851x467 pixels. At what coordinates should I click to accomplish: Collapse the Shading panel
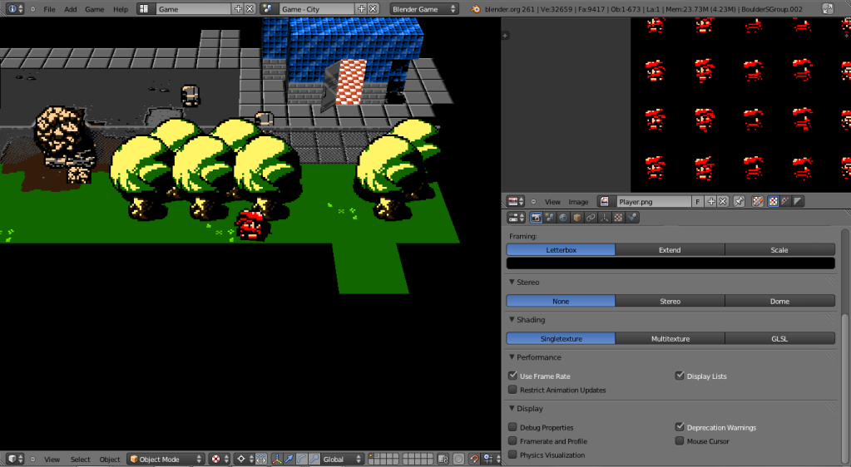click(512, 319)
